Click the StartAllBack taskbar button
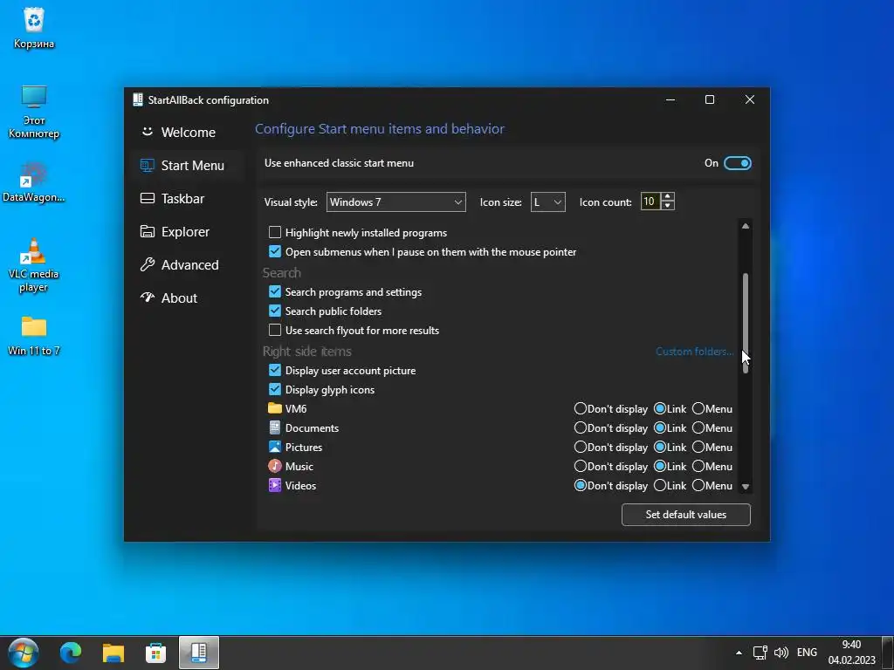The width and height of the screenshot is (894, 670). tap(198, 653)
